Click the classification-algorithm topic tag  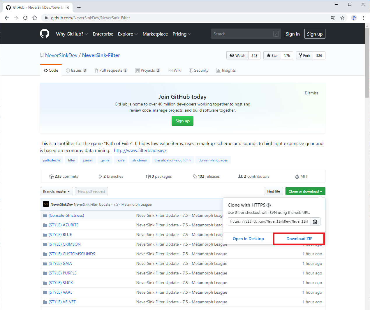pos(173,160)
